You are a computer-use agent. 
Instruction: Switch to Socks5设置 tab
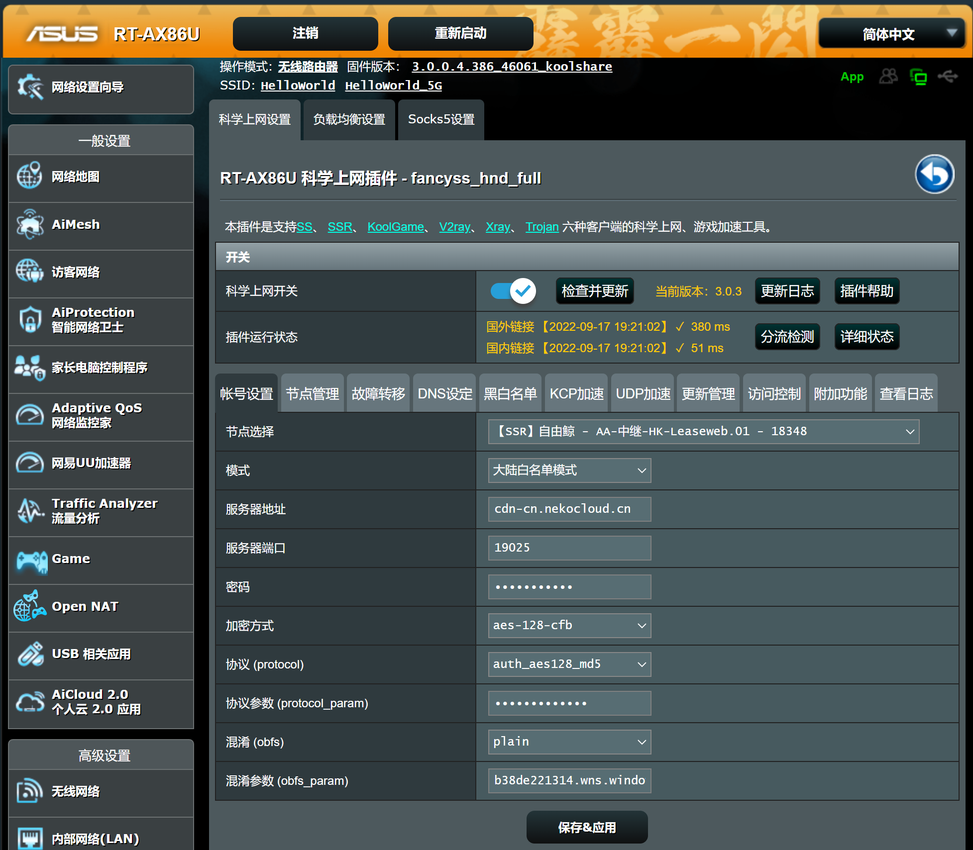coord(441,119)
